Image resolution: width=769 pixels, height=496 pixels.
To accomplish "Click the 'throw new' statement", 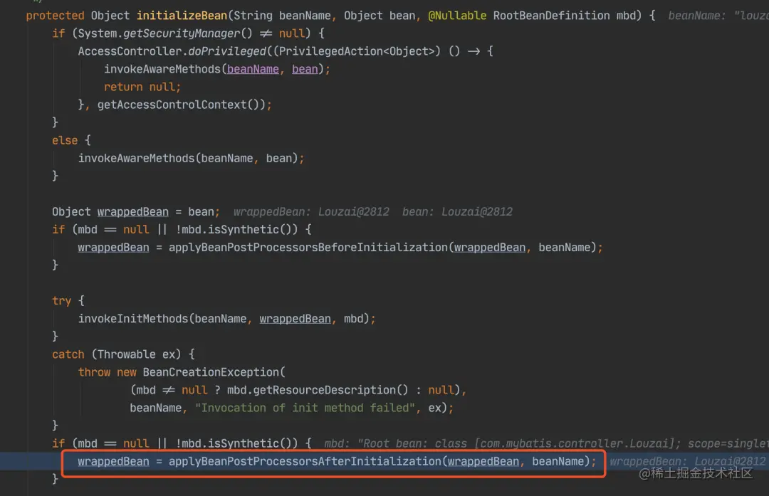I will pyautogui.click(x=107, y=372).
